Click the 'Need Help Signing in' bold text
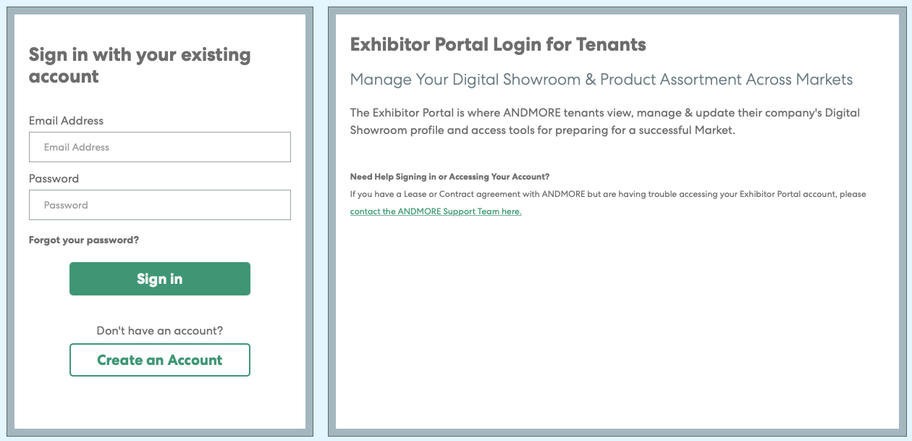Image resolution: width=912 pixels, height=441 pixels. [x=449, y=177]
